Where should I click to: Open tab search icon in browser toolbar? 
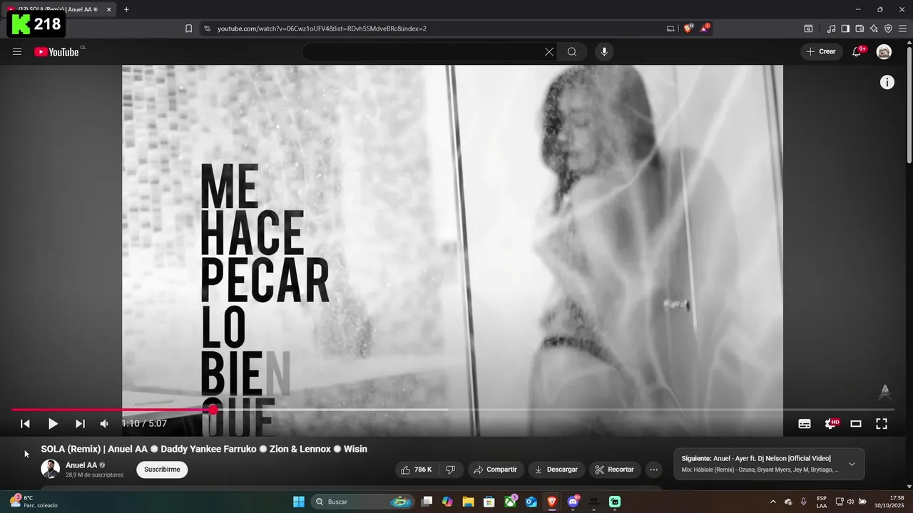[x=808, y=28]
